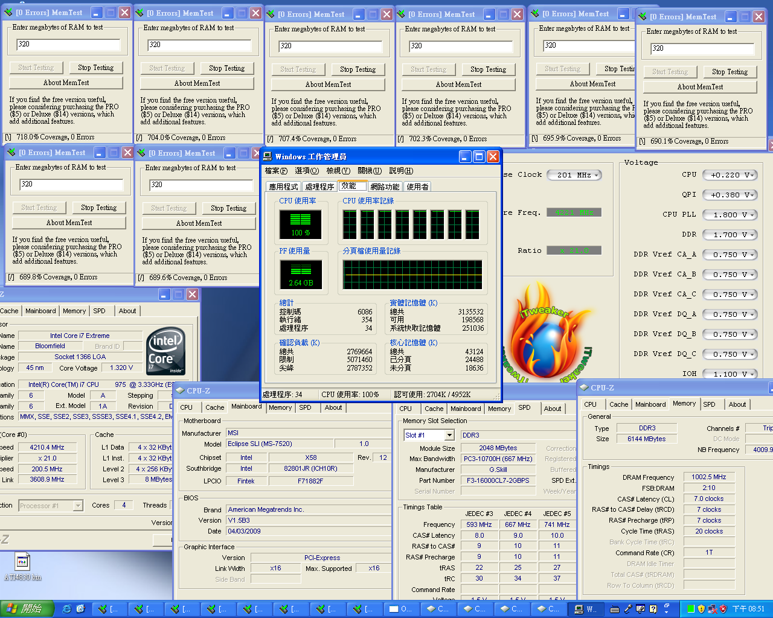Click title icon of MemTest window with 695.9% coverage
The image size is (773, 618).
point(536,13)
